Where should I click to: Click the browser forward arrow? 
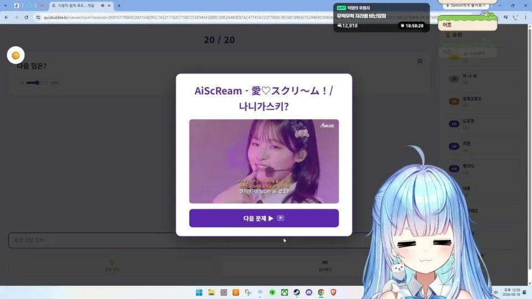16,17
